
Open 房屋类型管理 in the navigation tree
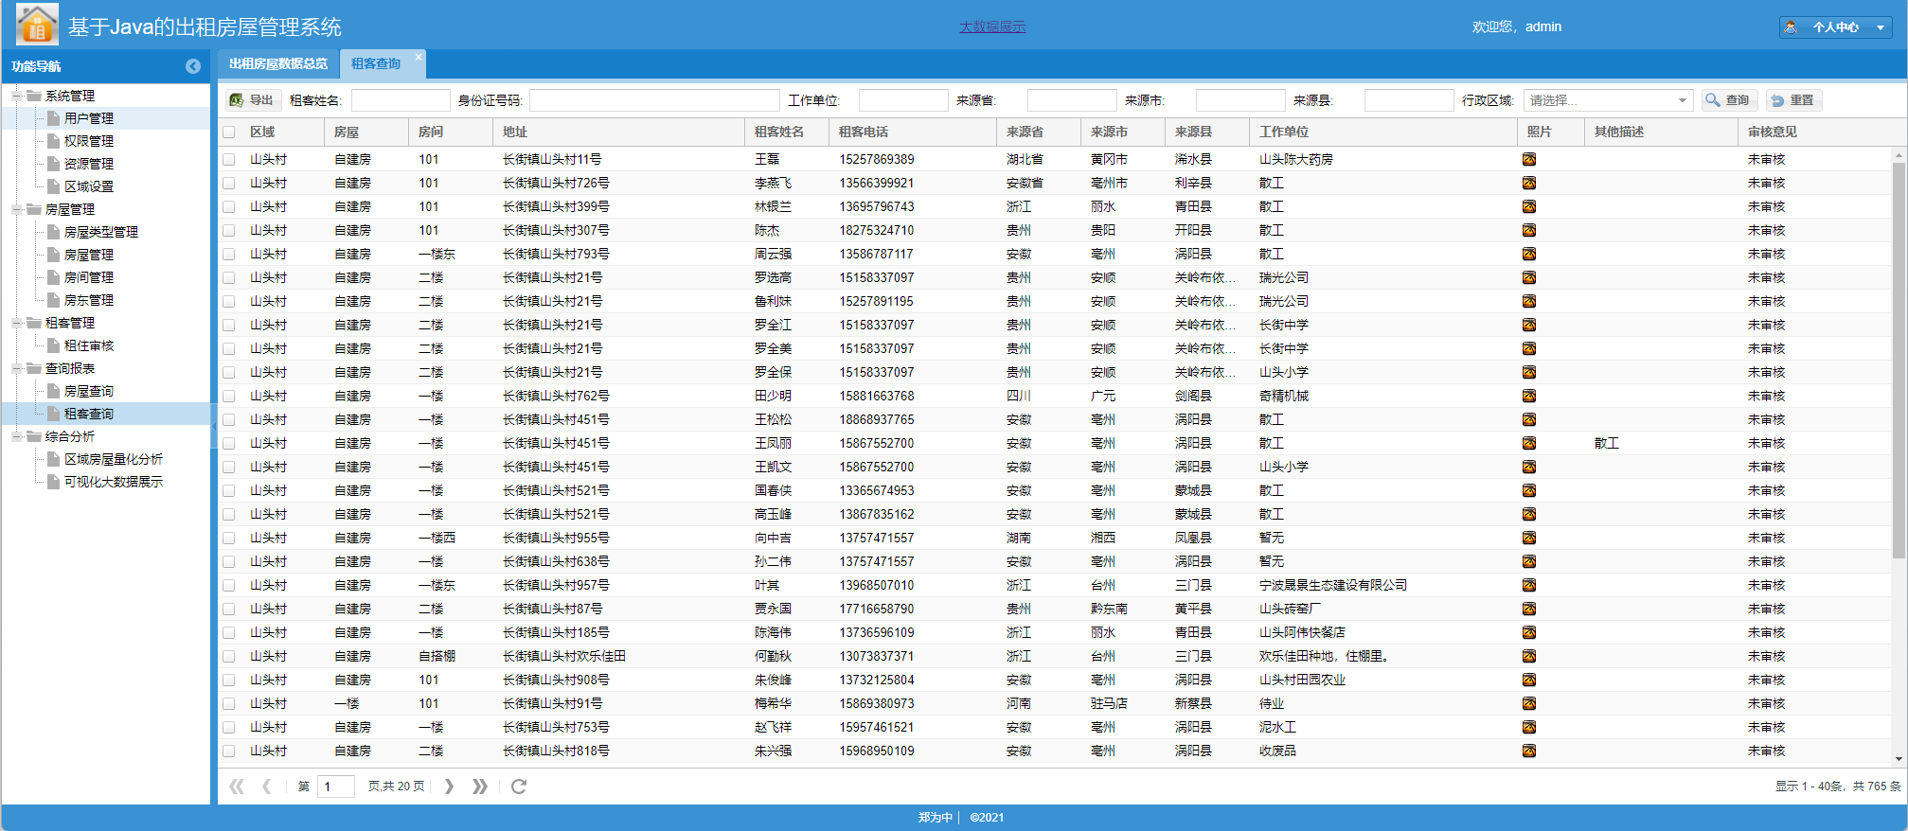click(x=101, y=232)
